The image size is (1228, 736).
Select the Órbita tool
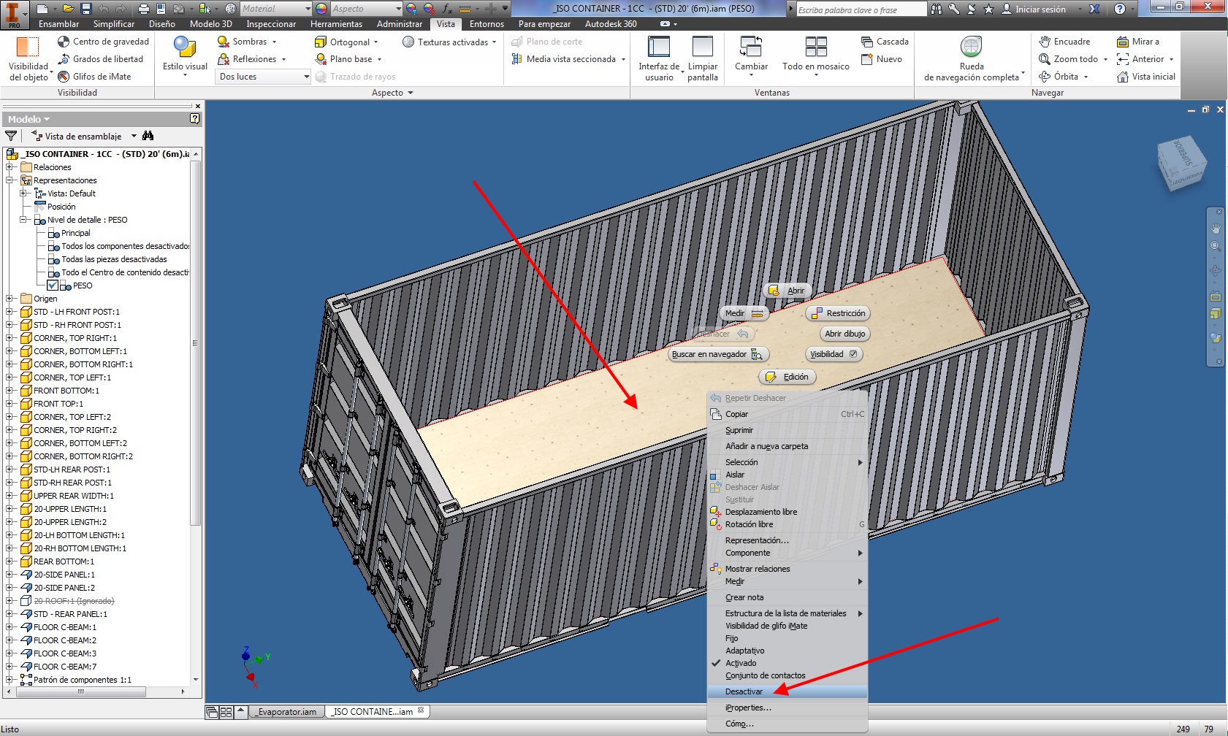(1059, 77)
